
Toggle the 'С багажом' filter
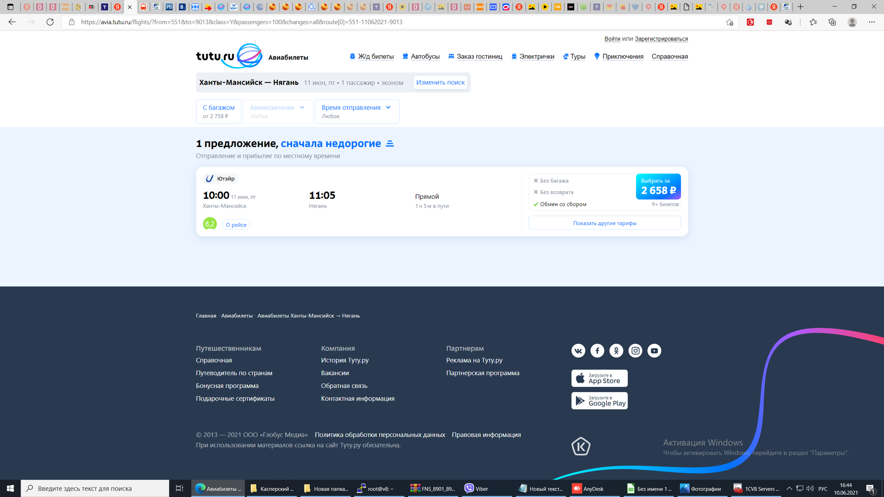pos(219,111)
